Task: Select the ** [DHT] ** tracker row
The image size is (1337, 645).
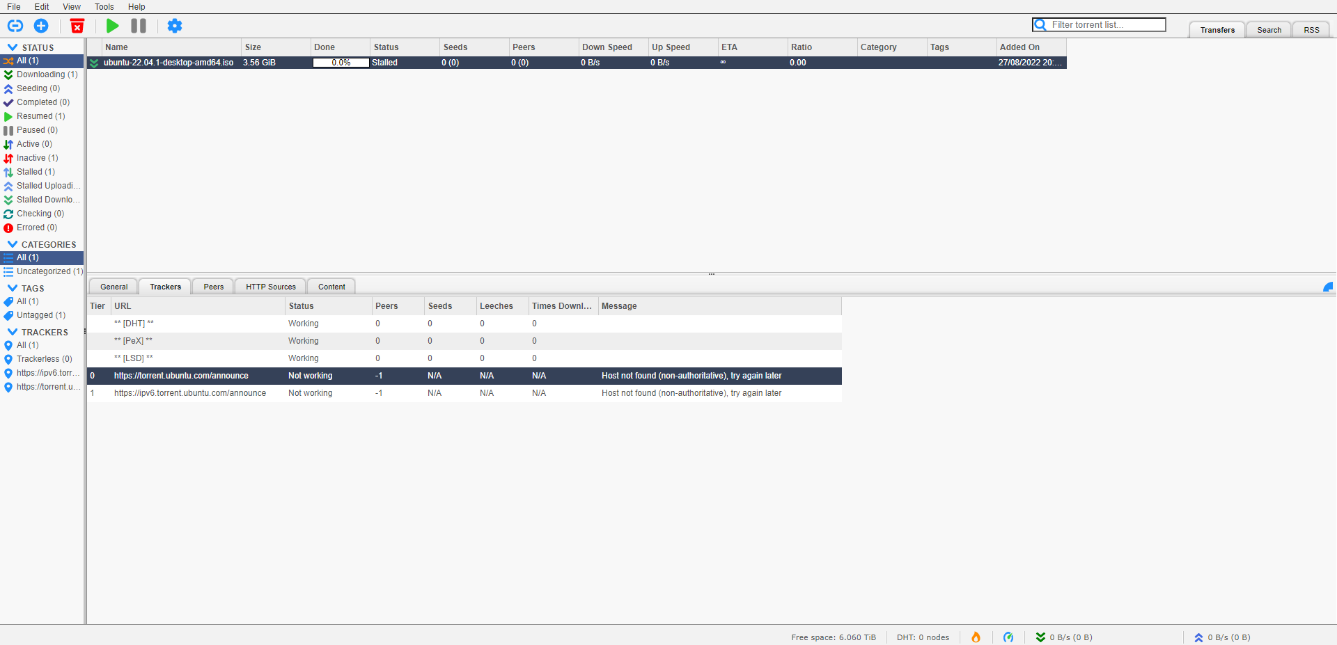Action: pyautogui.click(x=464, y=324)
